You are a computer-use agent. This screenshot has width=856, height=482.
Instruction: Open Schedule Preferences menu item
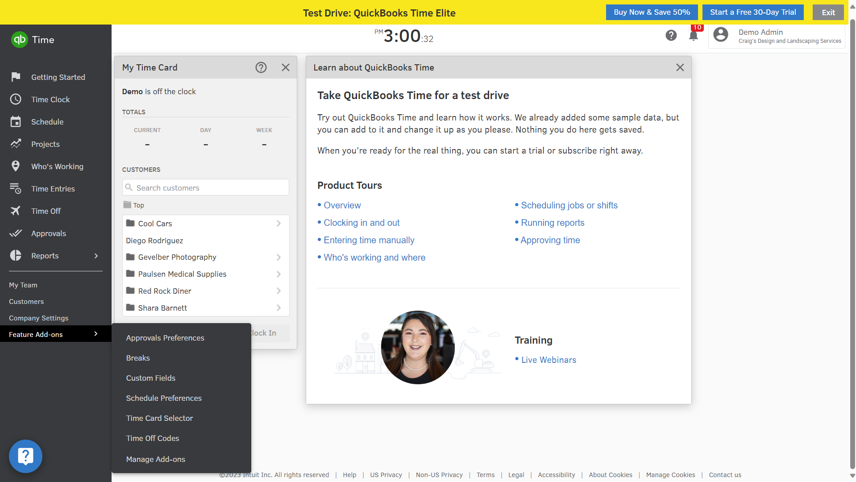click(x=164, y=398)
